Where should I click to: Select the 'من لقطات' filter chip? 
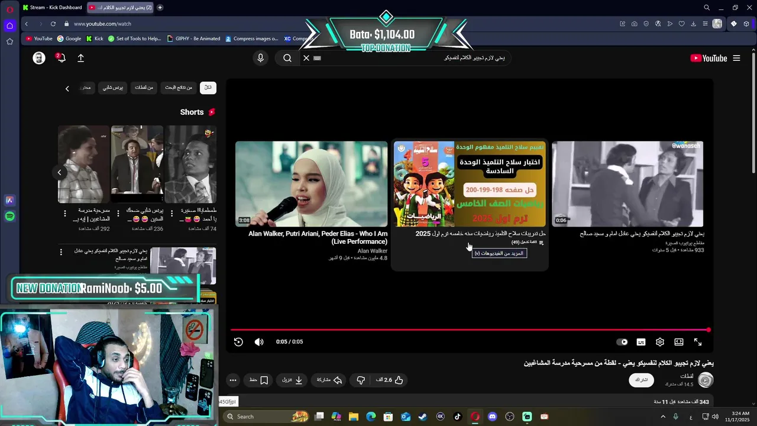144,88
